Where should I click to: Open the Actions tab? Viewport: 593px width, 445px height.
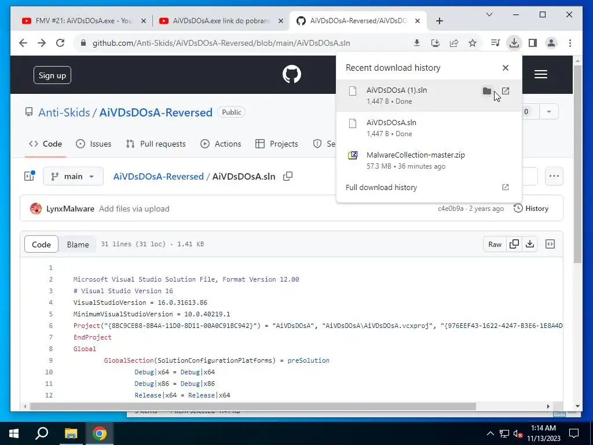tap(221, 144)
